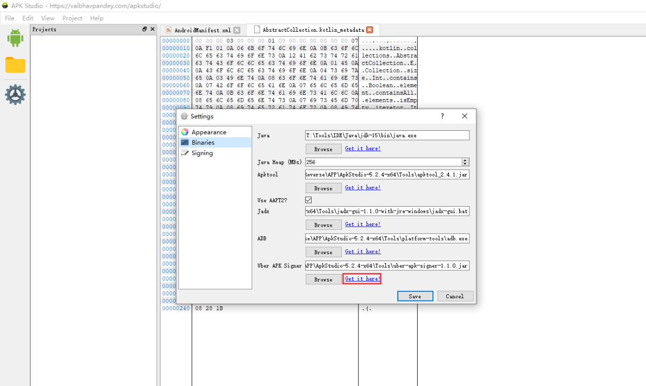Click hex offset 00000240 row
Screen dimensions: 646x386
coord(176,308)
